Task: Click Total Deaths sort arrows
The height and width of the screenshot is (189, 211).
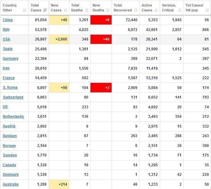Action: point(87,10)
